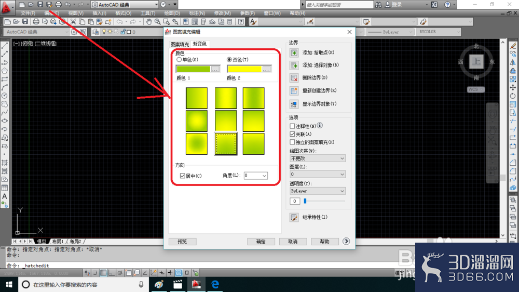Screen dimensions: 519x292
Task: Expand the dialog with the round arrow button
Action: pos(346,241)
